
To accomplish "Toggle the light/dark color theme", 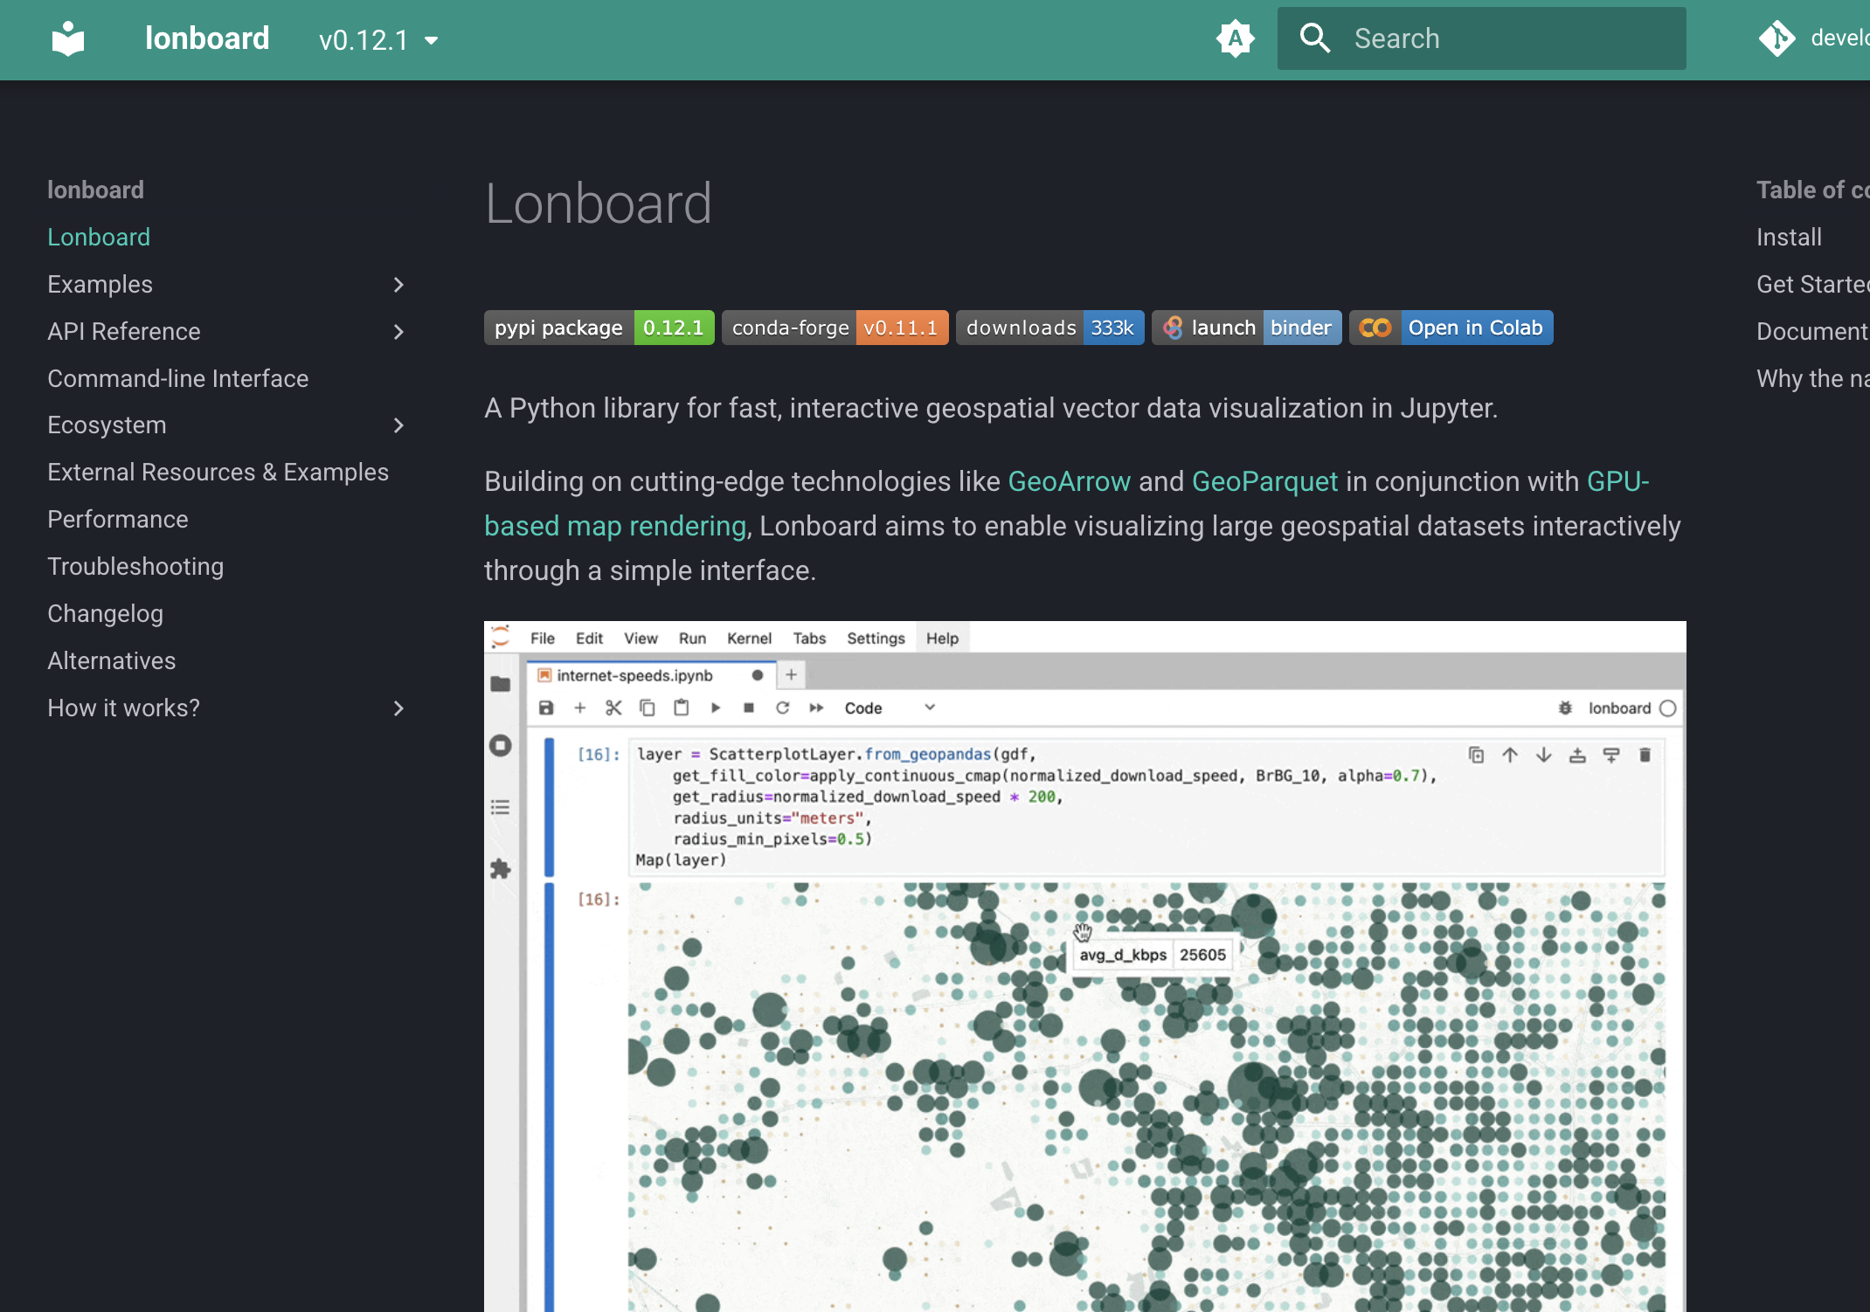I will click(1235, 39).
